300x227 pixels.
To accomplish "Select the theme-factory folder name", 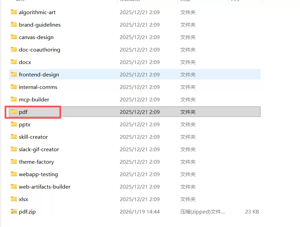I will [36, 162].
